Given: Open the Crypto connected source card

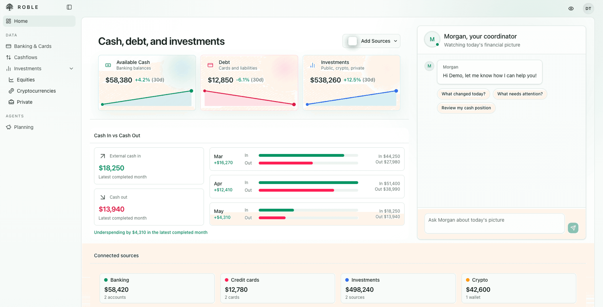Looking at the screenshot, I should coord(519,288).
